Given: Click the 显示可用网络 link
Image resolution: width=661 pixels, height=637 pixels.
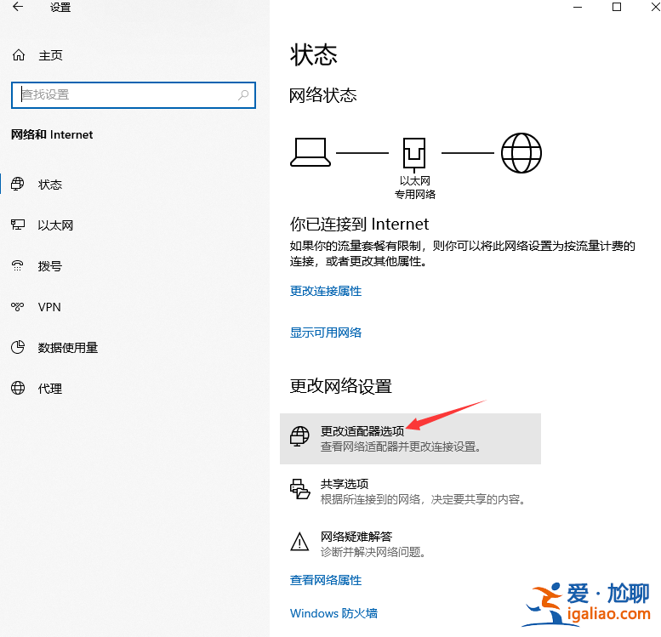Looking at the screenshot, I should pos(326,333).
